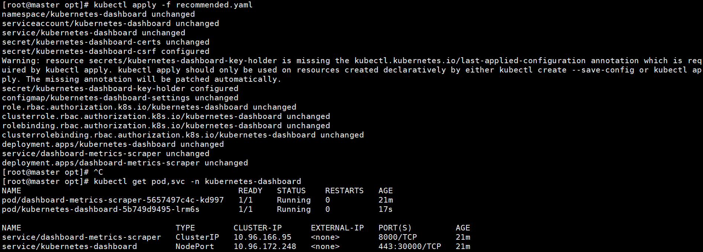Viewport: 703px width, 252px height.
Task: Click the PORT(S) column header
Action: (x=395, y=228)
